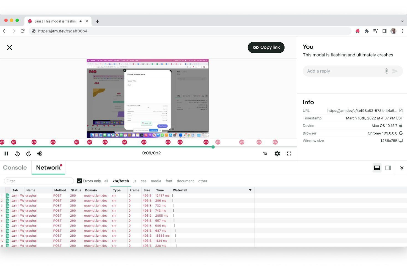Open the Waterfall column dropdown
Screen dimensions: 407x271
pyautogui.click(x=250, y=190)
